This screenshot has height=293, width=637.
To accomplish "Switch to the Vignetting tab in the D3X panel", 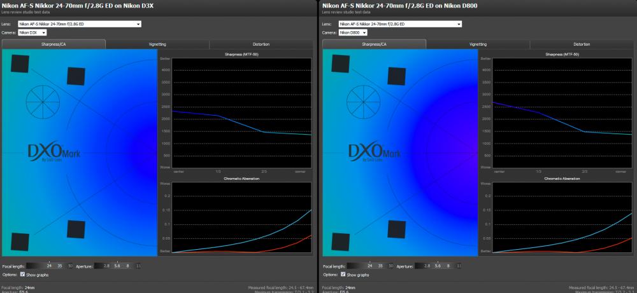I will [x=157, y=44].
